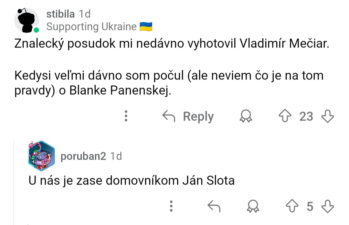This screenshot has height=225, width=349.
Task: Give an award to stibila's comment
Action: [x=246, y=116]
